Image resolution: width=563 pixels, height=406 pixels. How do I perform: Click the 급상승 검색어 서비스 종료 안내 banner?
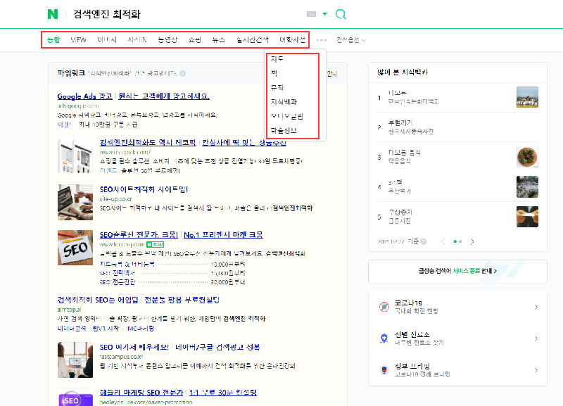click(457, 272)
